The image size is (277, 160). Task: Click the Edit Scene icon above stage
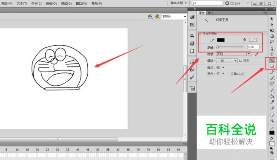(150, 17)
